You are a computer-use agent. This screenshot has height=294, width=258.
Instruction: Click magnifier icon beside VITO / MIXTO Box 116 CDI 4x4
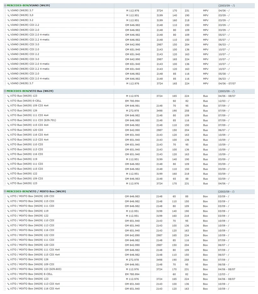click(x=8, y=289)
